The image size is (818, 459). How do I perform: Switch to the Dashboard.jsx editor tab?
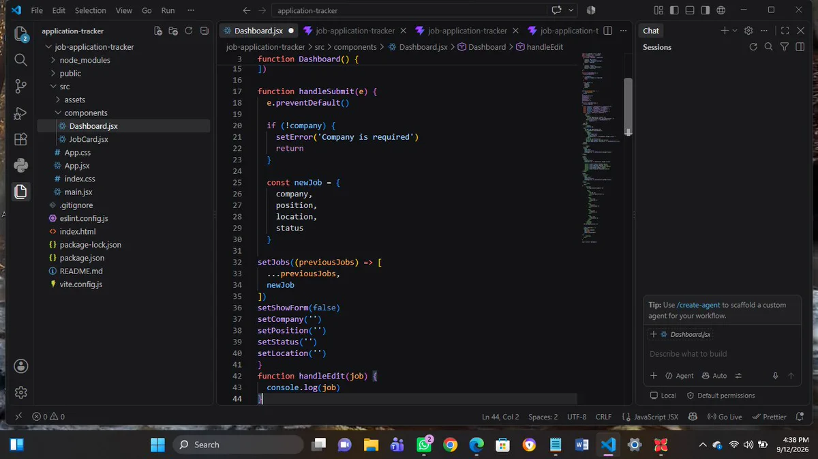(x=258, y=31)
